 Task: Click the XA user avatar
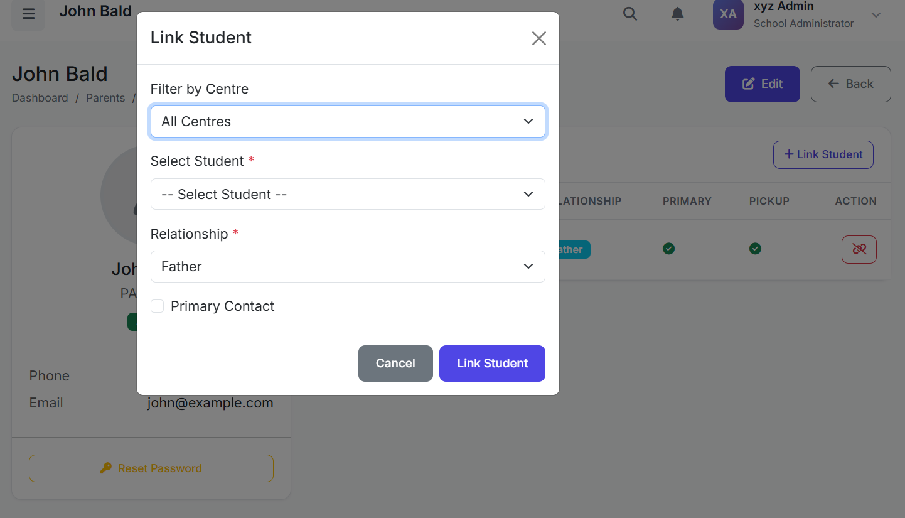(x=728, y=14)
